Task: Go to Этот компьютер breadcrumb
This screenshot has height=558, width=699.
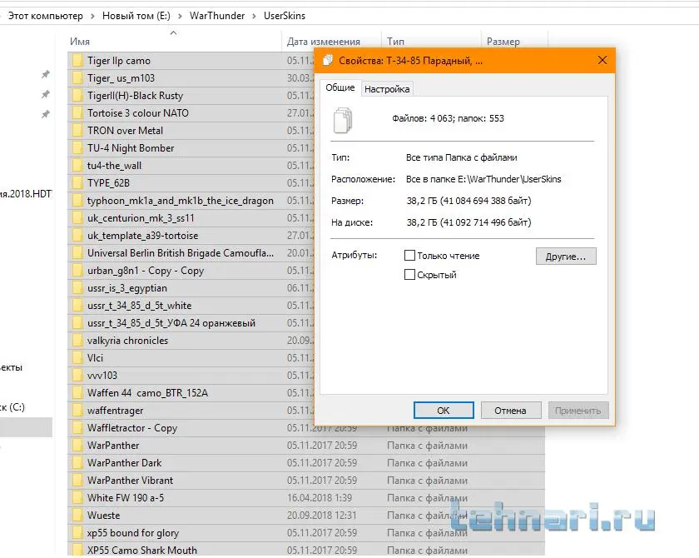Action: click(x=46, y=16)
